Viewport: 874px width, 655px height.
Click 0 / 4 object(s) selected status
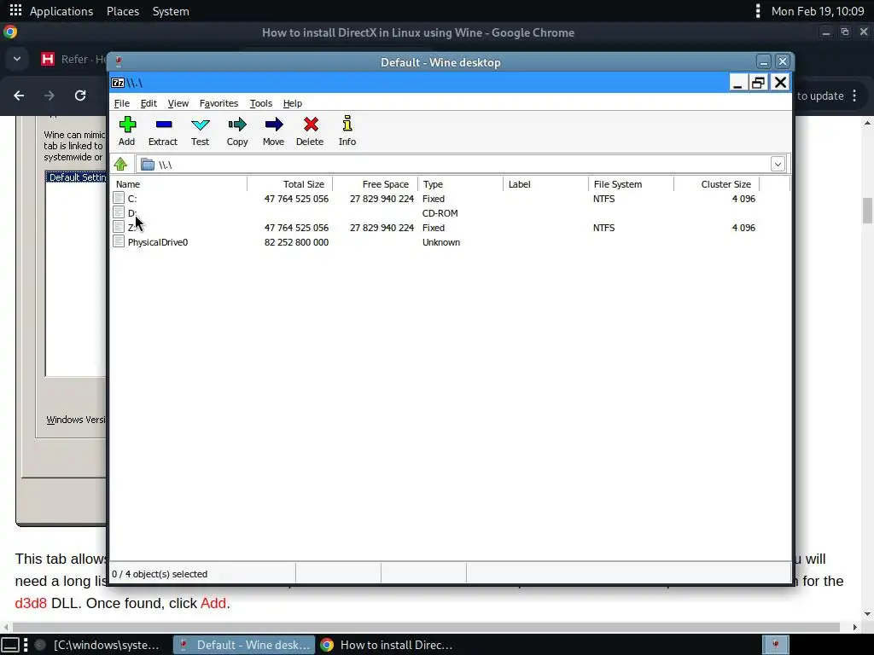pyautogui.click(x=160, y=574)
